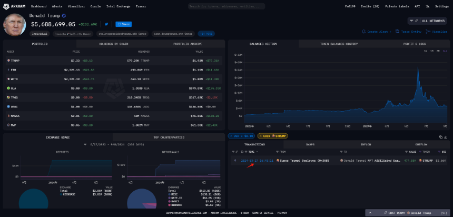Click the ETH token icon in portfolio
Viewport: 453px width, 217px height.
8,70
